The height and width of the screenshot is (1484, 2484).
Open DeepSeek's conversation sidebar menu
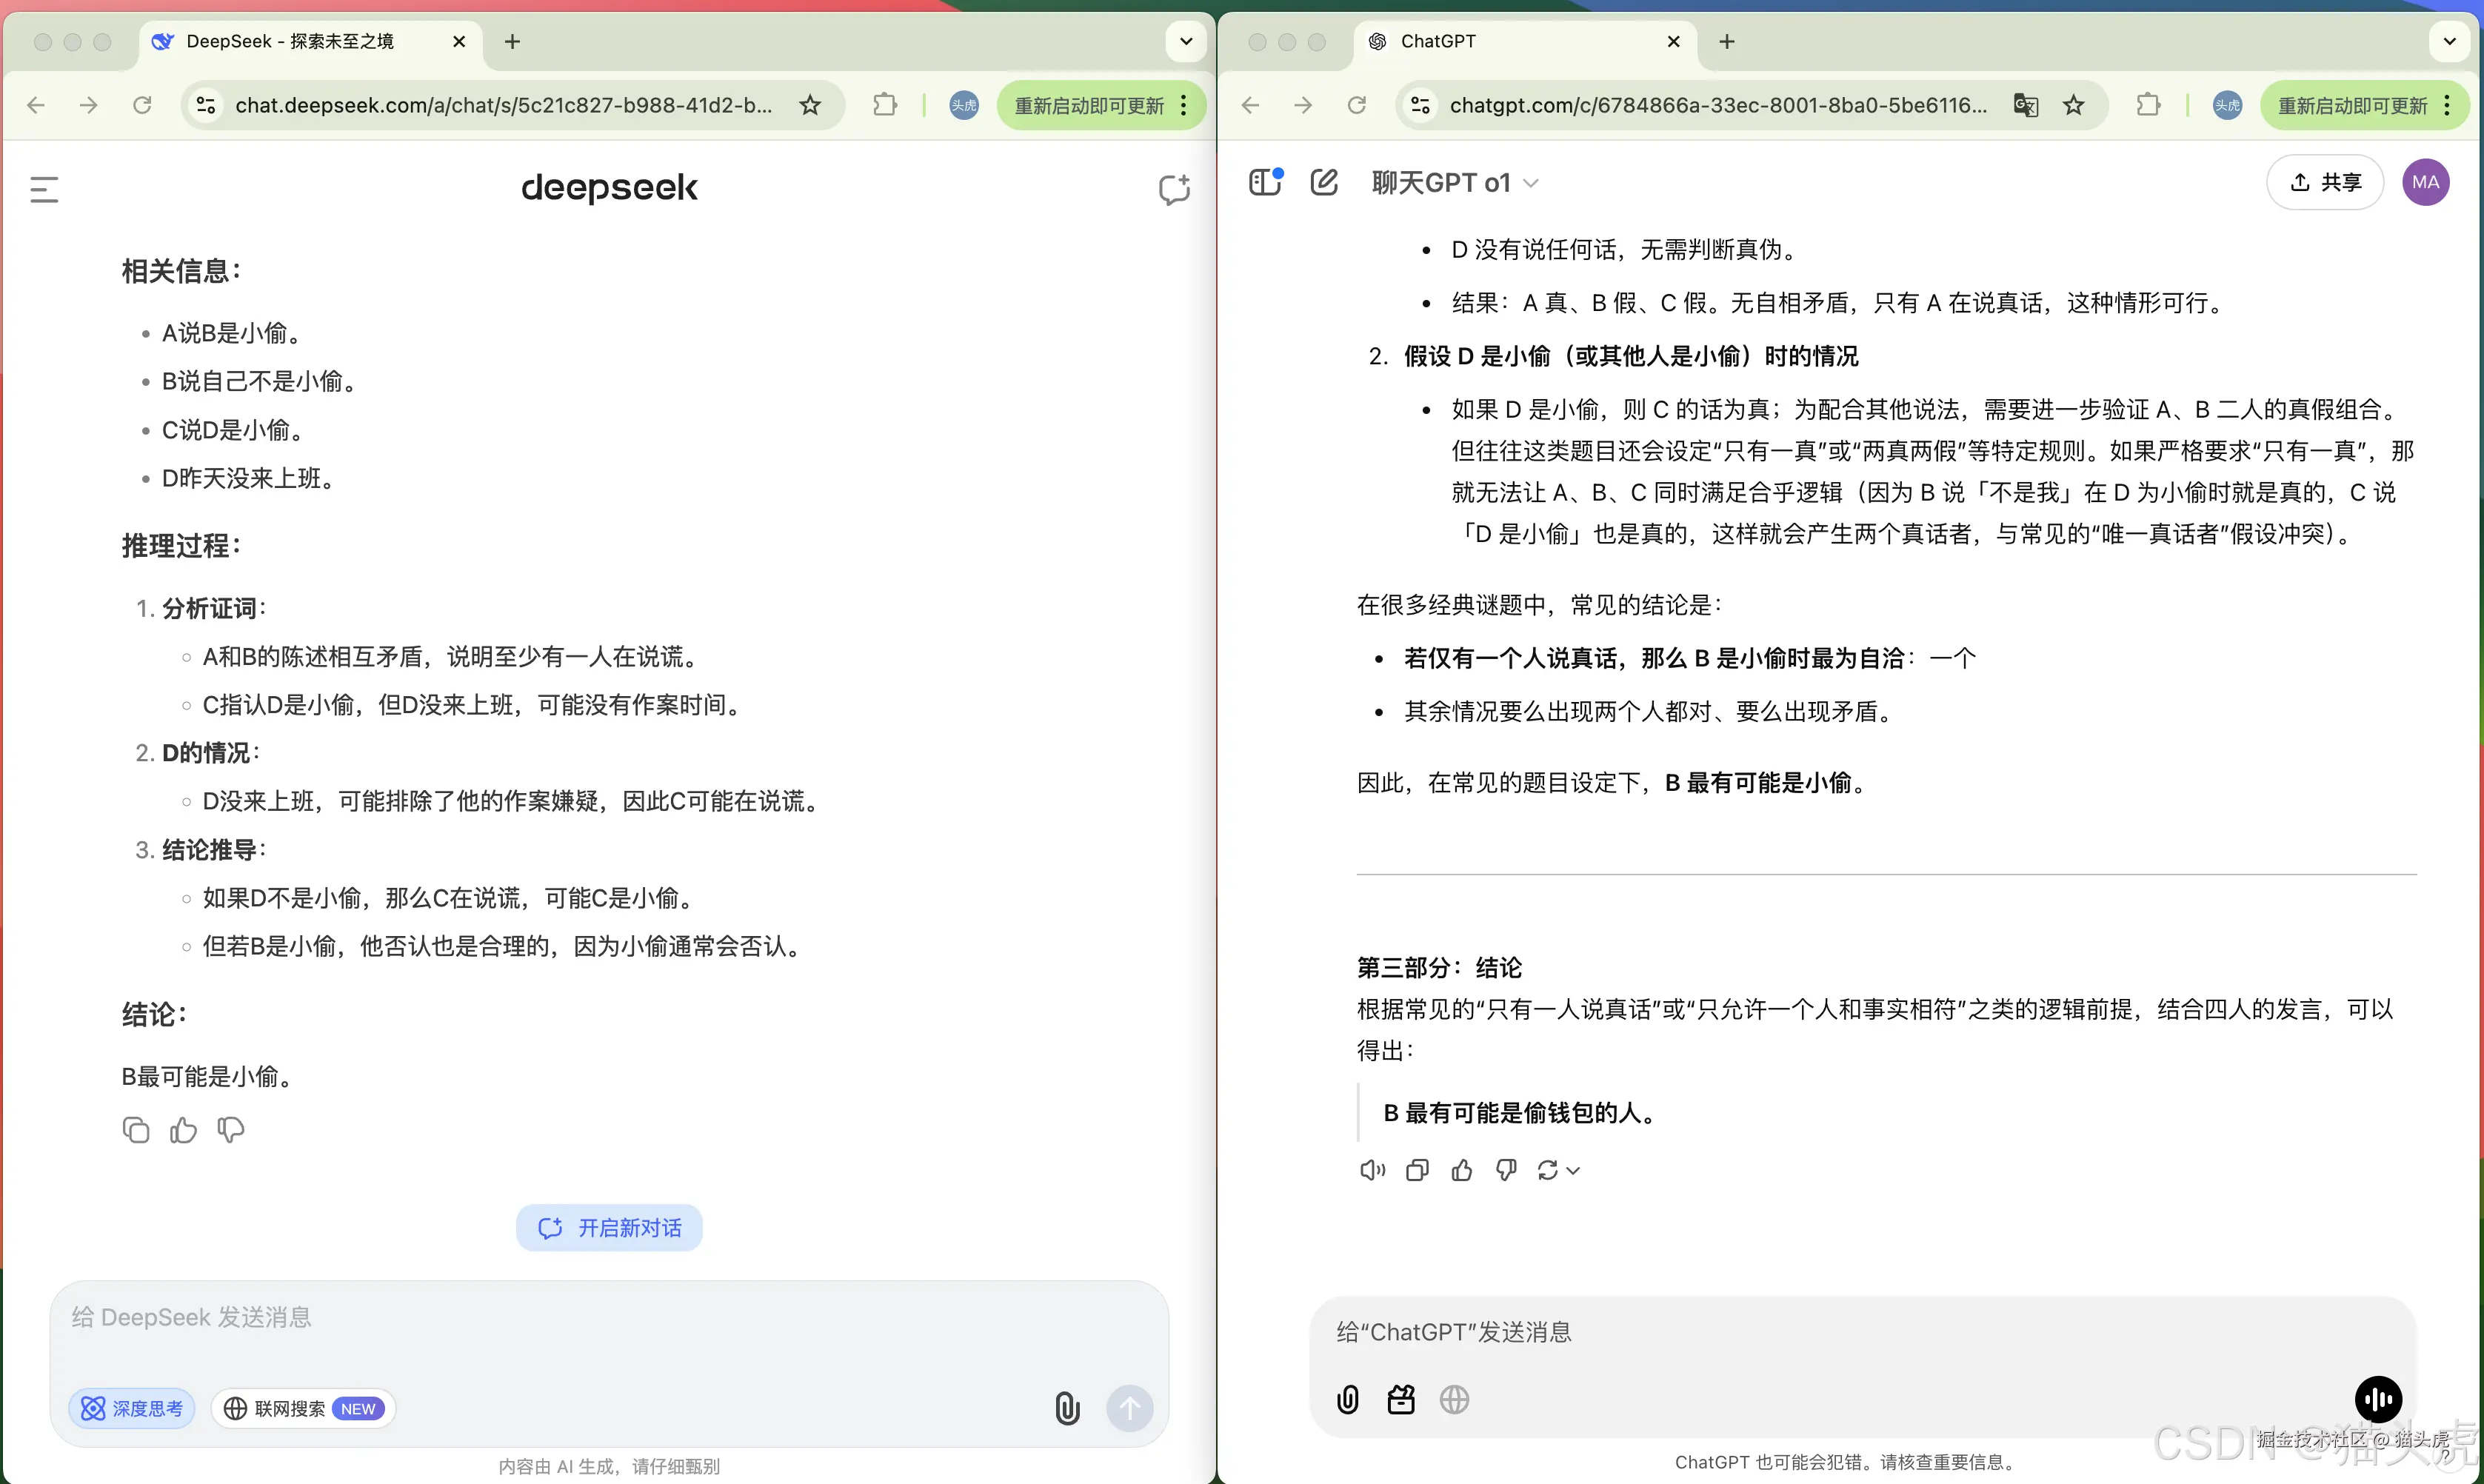(x=42, y=189)
